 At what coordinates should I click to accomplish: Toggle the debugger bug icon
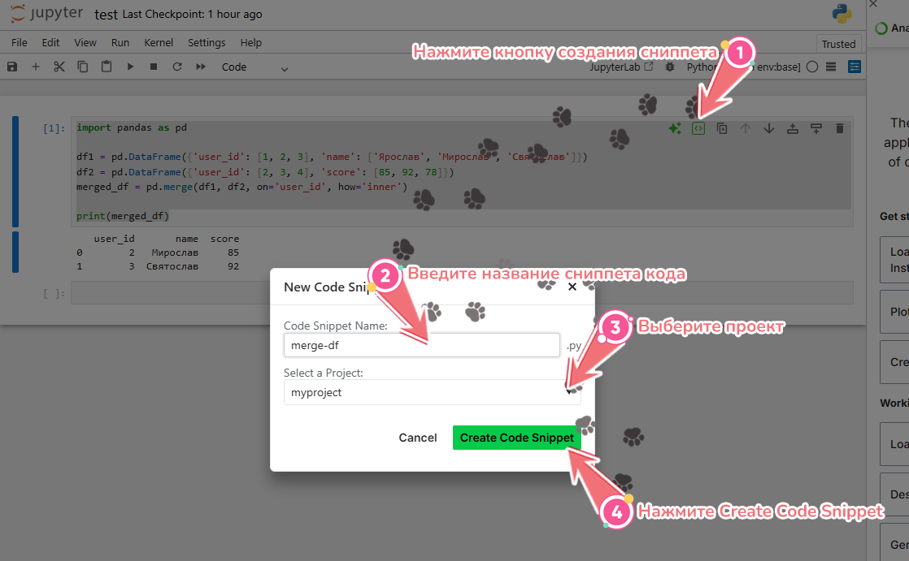(x=670, y=67)
